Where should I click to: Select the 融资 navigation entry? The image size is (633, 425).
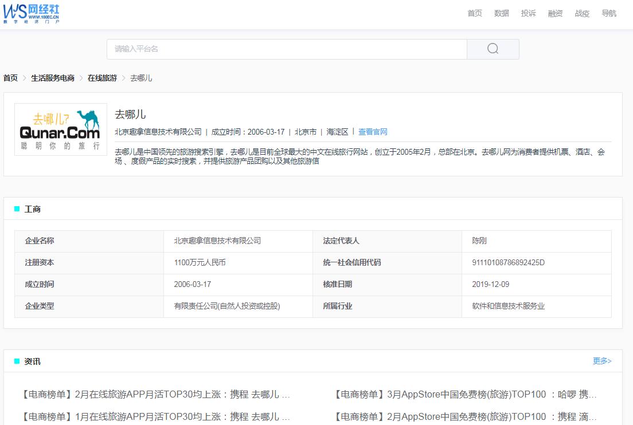point(555,13)
